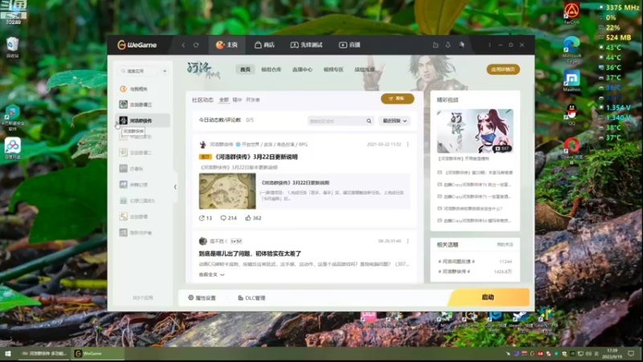
Task: Click the search magnifier in community search
Action: coord(369,121)
